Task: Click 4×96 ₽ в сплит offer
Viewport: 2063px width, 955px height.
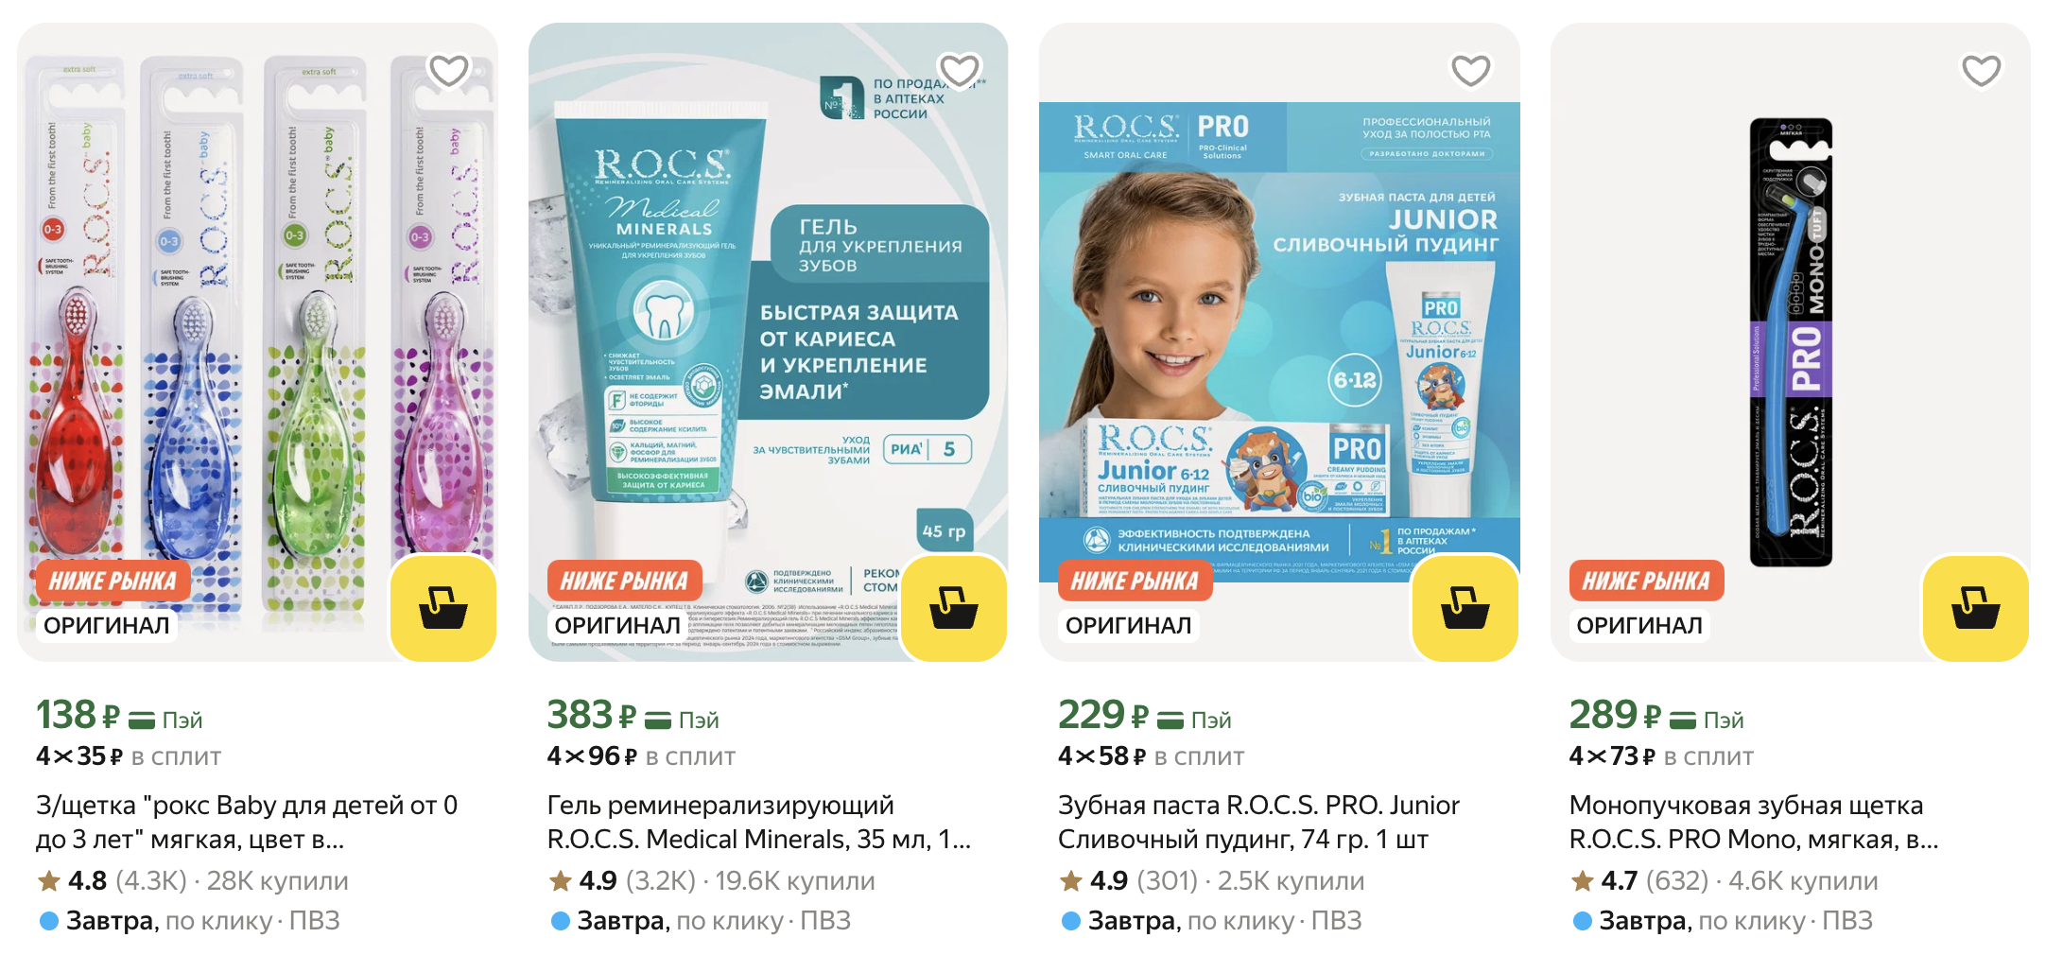Action: point(641,756)
